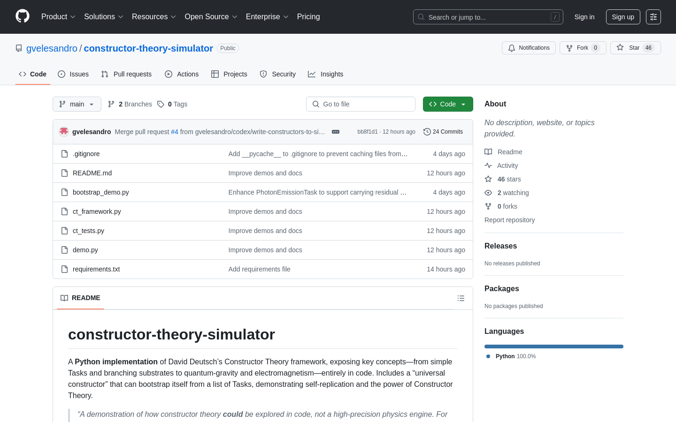Image resolution: width=676 pixels, height=422 pixels.
Task: Click the pulse icon next to Activity
Action: (x=488, y=166)
